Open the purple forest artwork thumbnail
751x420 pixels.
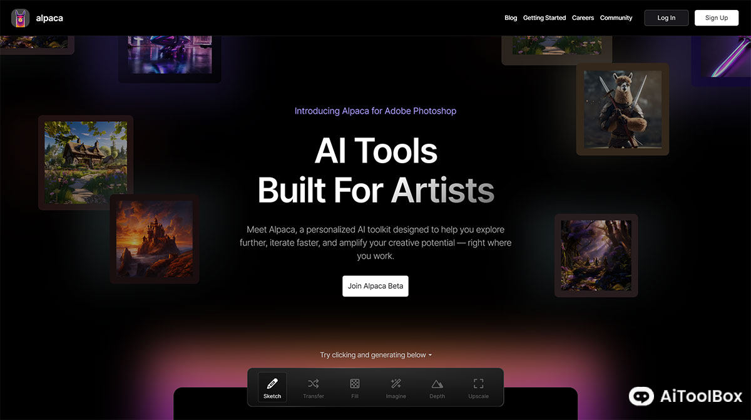(596, 255)
